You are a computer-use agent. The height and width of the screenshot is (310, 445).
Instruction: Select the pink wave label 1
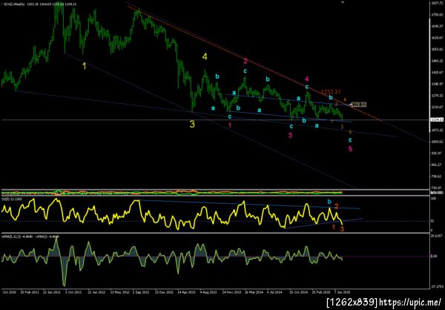point(230,125)
